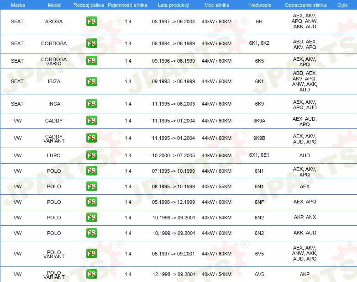Select the fuel icon for SEAT CORDOBA VARIO
Screen dimensions: 357x282
[91, 61]
